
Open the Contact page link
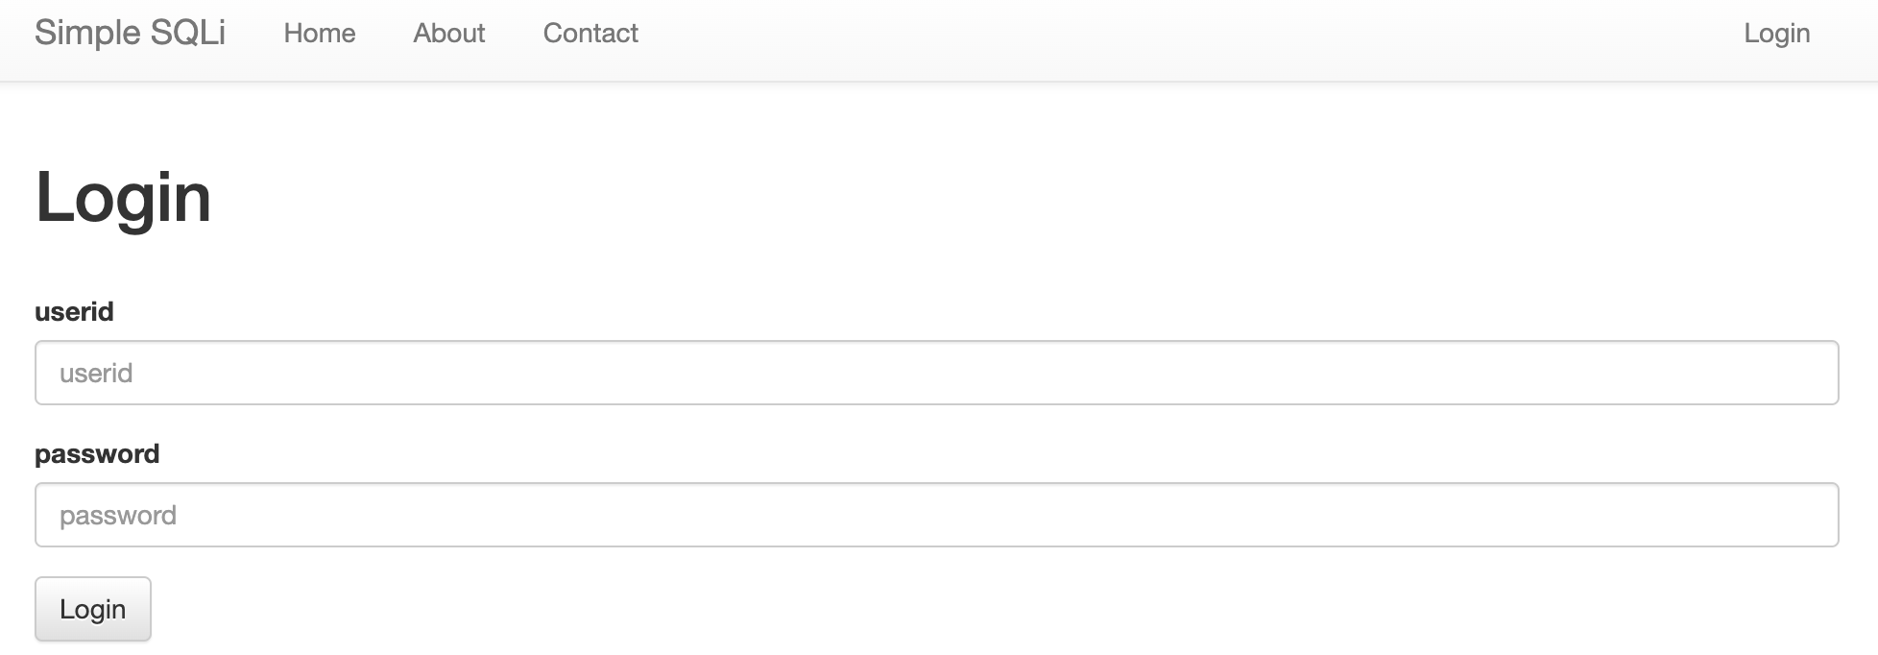pyautogui.click(x=590, y=34)
